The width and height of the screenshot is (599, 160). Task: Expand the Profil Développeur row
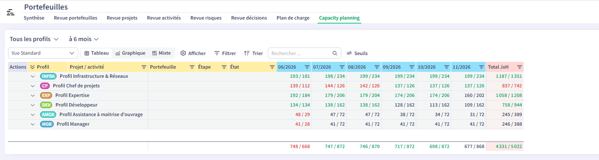click(32, 105)
